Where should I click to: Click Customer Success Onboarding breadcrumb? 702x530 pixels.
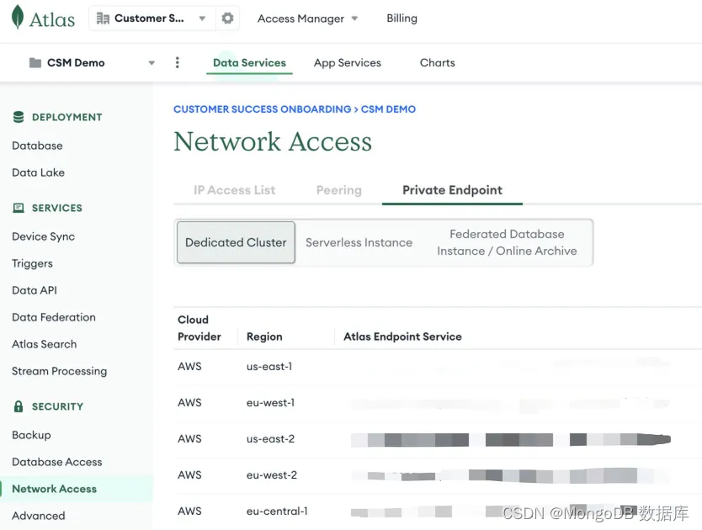[263, 109]
